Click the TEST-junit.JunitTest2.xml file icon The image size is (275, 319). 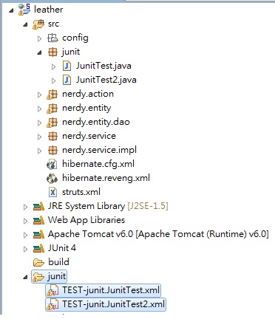[52, 305]
